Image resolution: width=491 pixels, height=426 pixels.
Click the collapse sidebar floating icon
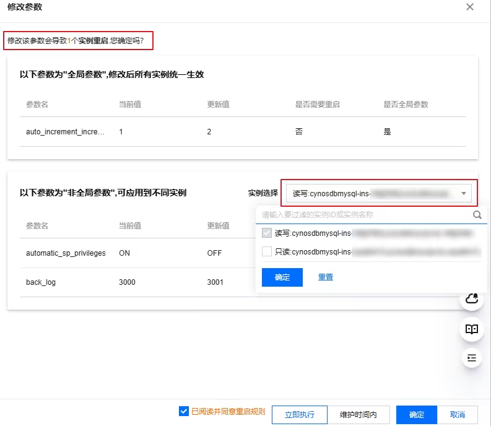[472, 358]
